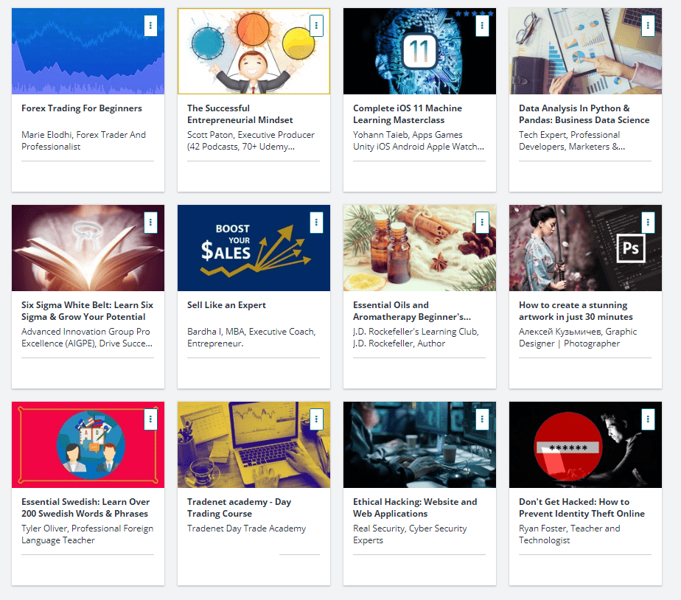Select the Boost Your Sales thumbnail

pyautogui.click(x=254, y=248)
